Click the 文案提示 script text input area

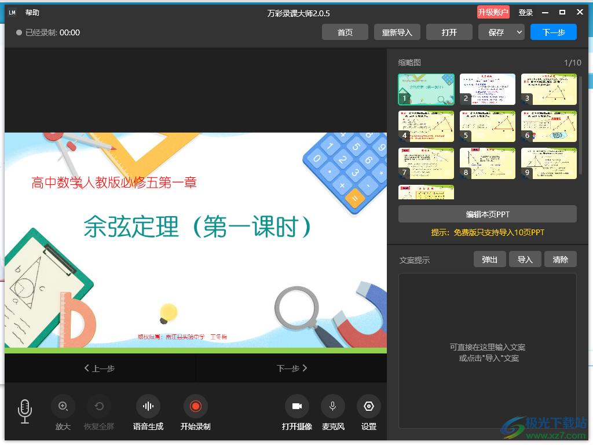click(487, 352)
